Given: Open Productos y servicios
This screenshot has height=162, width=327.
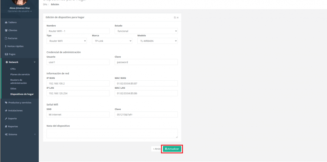Looking at the screenshot, I should click(19, 102).
